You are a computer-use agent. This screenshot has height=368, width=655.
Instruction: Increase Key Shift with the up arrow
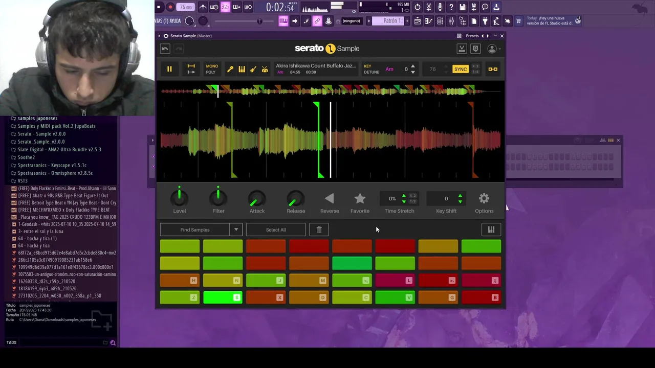click(460, 196)
